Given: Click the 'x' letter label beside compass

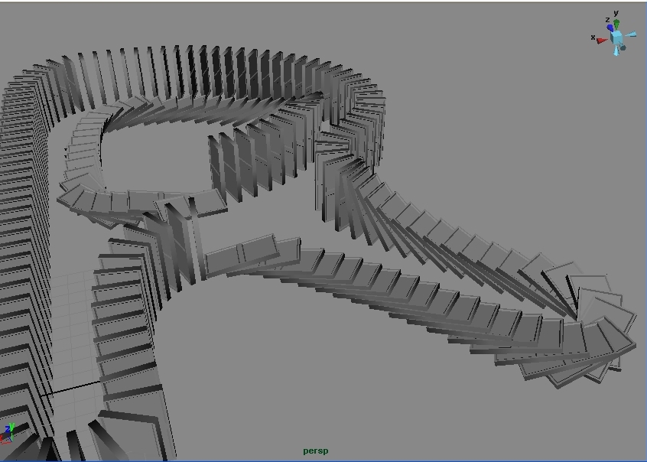Looking at the screenshot, I should click(x=593, y=37).
